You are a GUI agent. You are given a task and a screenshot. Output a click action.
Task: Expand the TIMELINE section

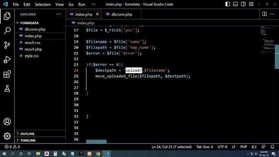[40, 140]
